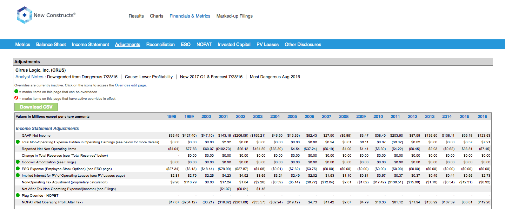This screenshot has height=209, width=505.
Task: Click the 2000 column header
Action: click(x=206, y=117)
